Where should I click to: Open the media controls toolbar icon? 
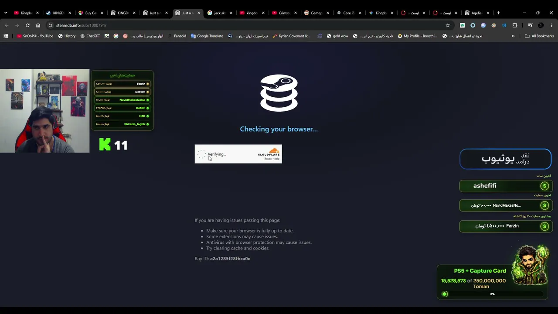click(530, 25)
